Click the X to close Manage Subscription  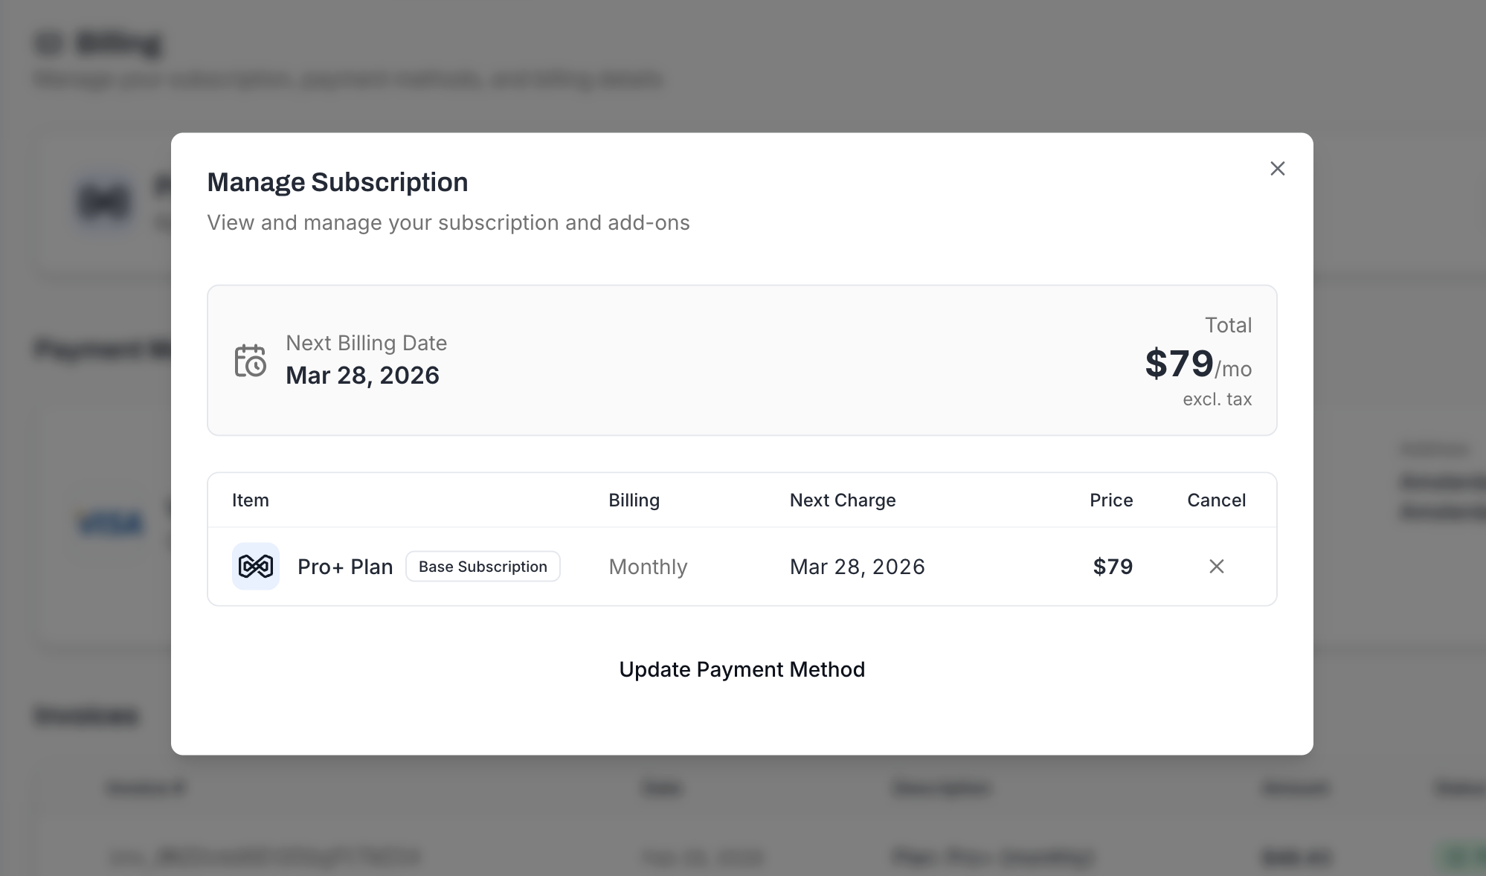click(1277, 168)
